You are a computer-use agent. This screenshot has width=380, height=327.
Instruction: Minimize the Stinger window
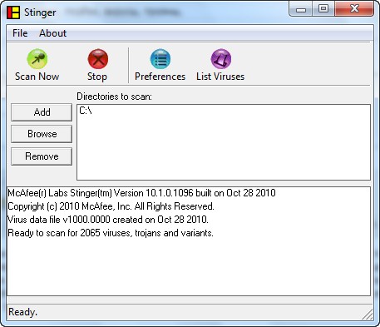(x=301, y=9)
